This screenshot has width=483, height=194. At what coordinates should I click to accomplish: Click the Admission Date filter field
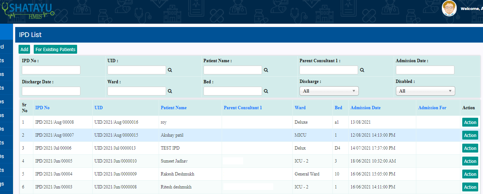tap(425, 70)
